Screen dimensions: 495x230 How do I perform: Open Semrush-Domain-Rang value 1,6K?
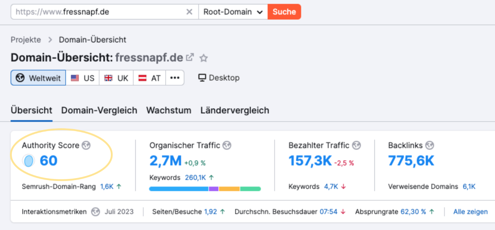[x=107, y=186]
